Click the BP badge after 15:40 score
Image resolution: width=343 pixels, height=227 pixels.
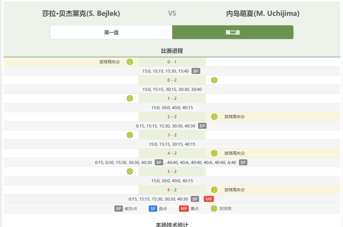(196, 71)
